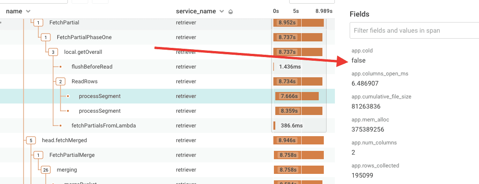
Task: Collapse merging span with 26 children
Action: point(46,170)
